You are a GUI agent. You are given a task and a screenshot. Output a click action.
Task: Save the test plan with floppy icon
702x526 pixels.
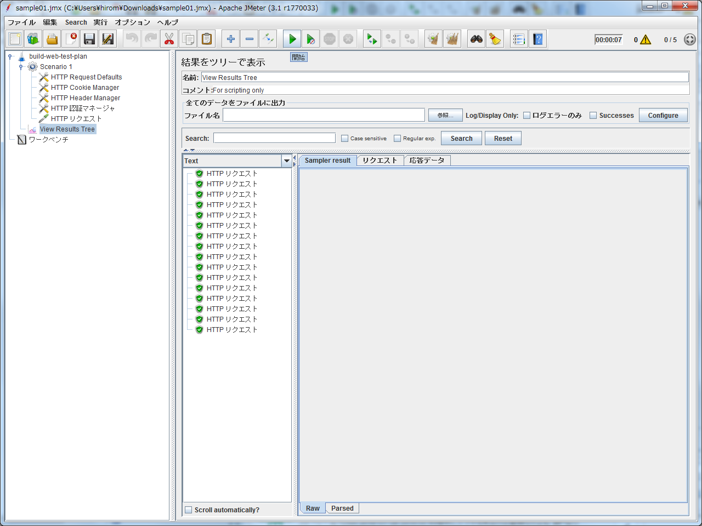pyautogui.click(x=89, y=39)
